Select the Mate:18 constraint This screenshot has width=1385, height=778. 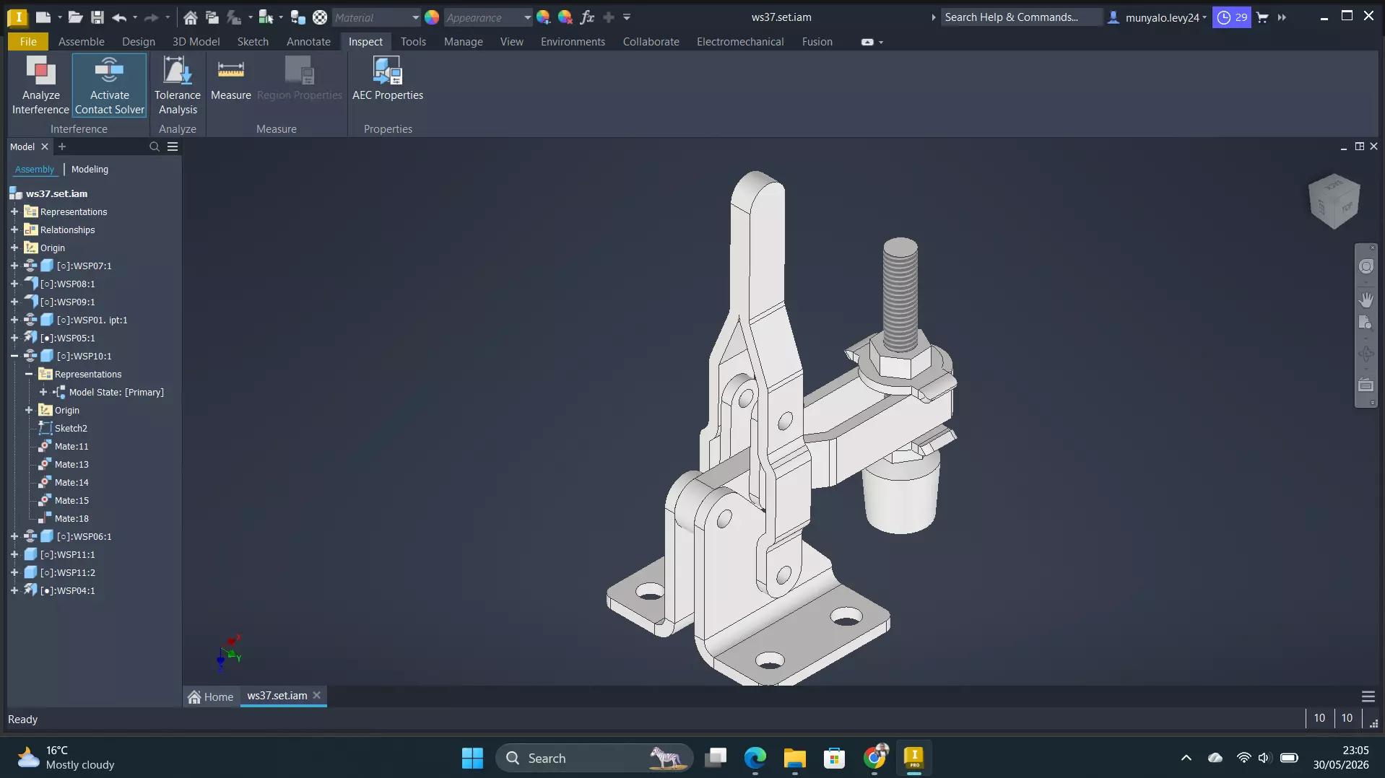click(71, 518)
